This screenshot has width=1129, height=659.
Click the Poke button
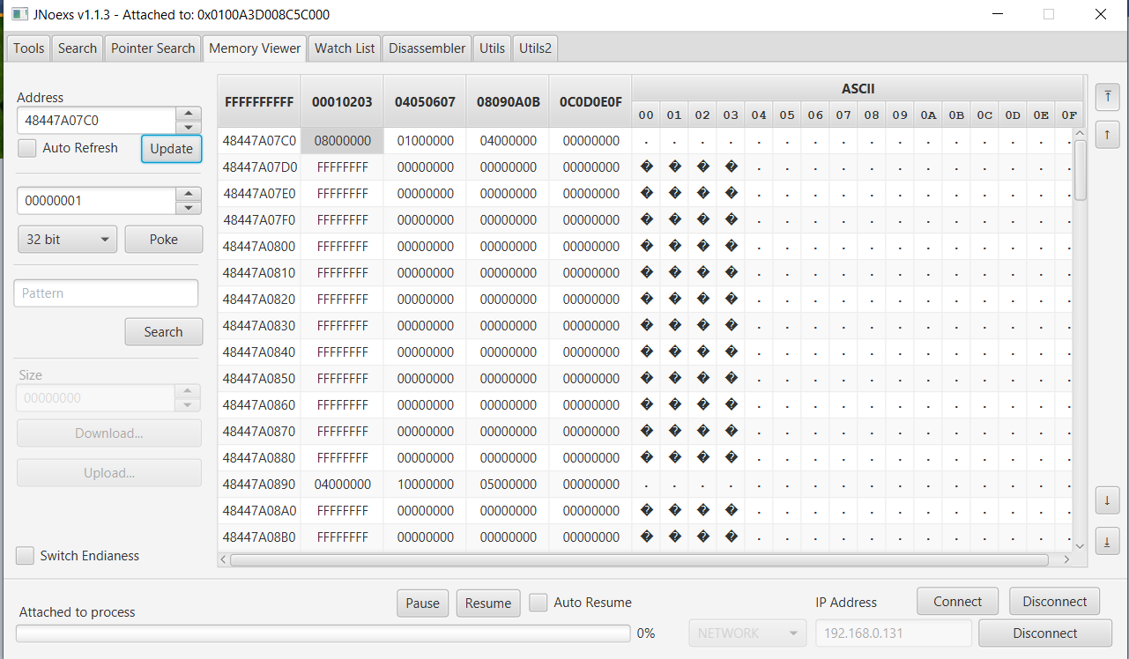(163, 240)
